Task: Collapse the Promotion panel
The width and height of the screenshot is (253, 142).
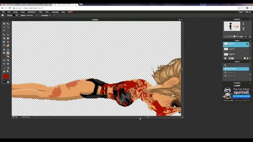Action: (x=250, y=83)
